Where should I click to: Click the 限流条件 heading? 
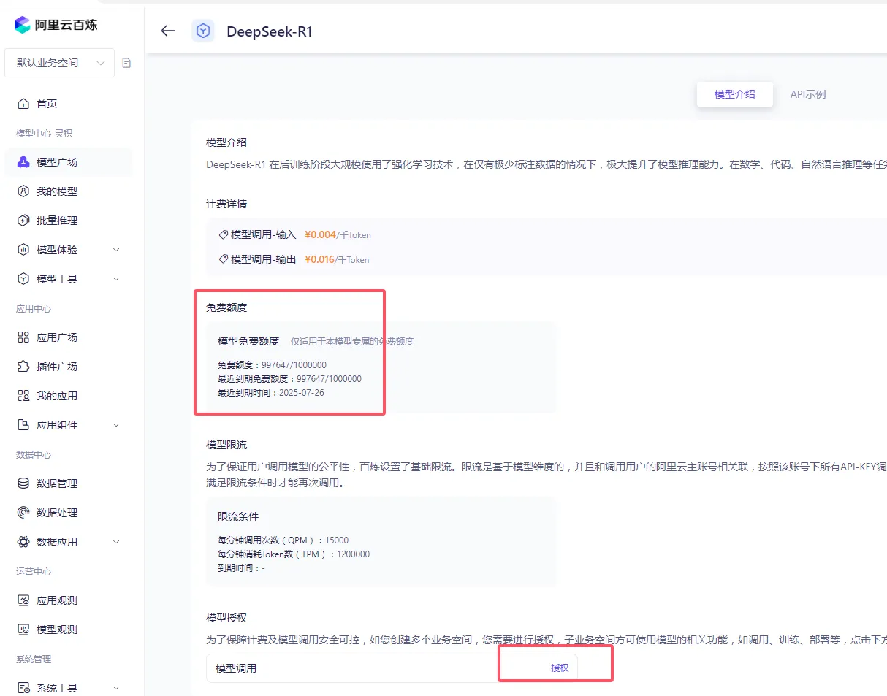pyautogui.click(x=238, y=516)
